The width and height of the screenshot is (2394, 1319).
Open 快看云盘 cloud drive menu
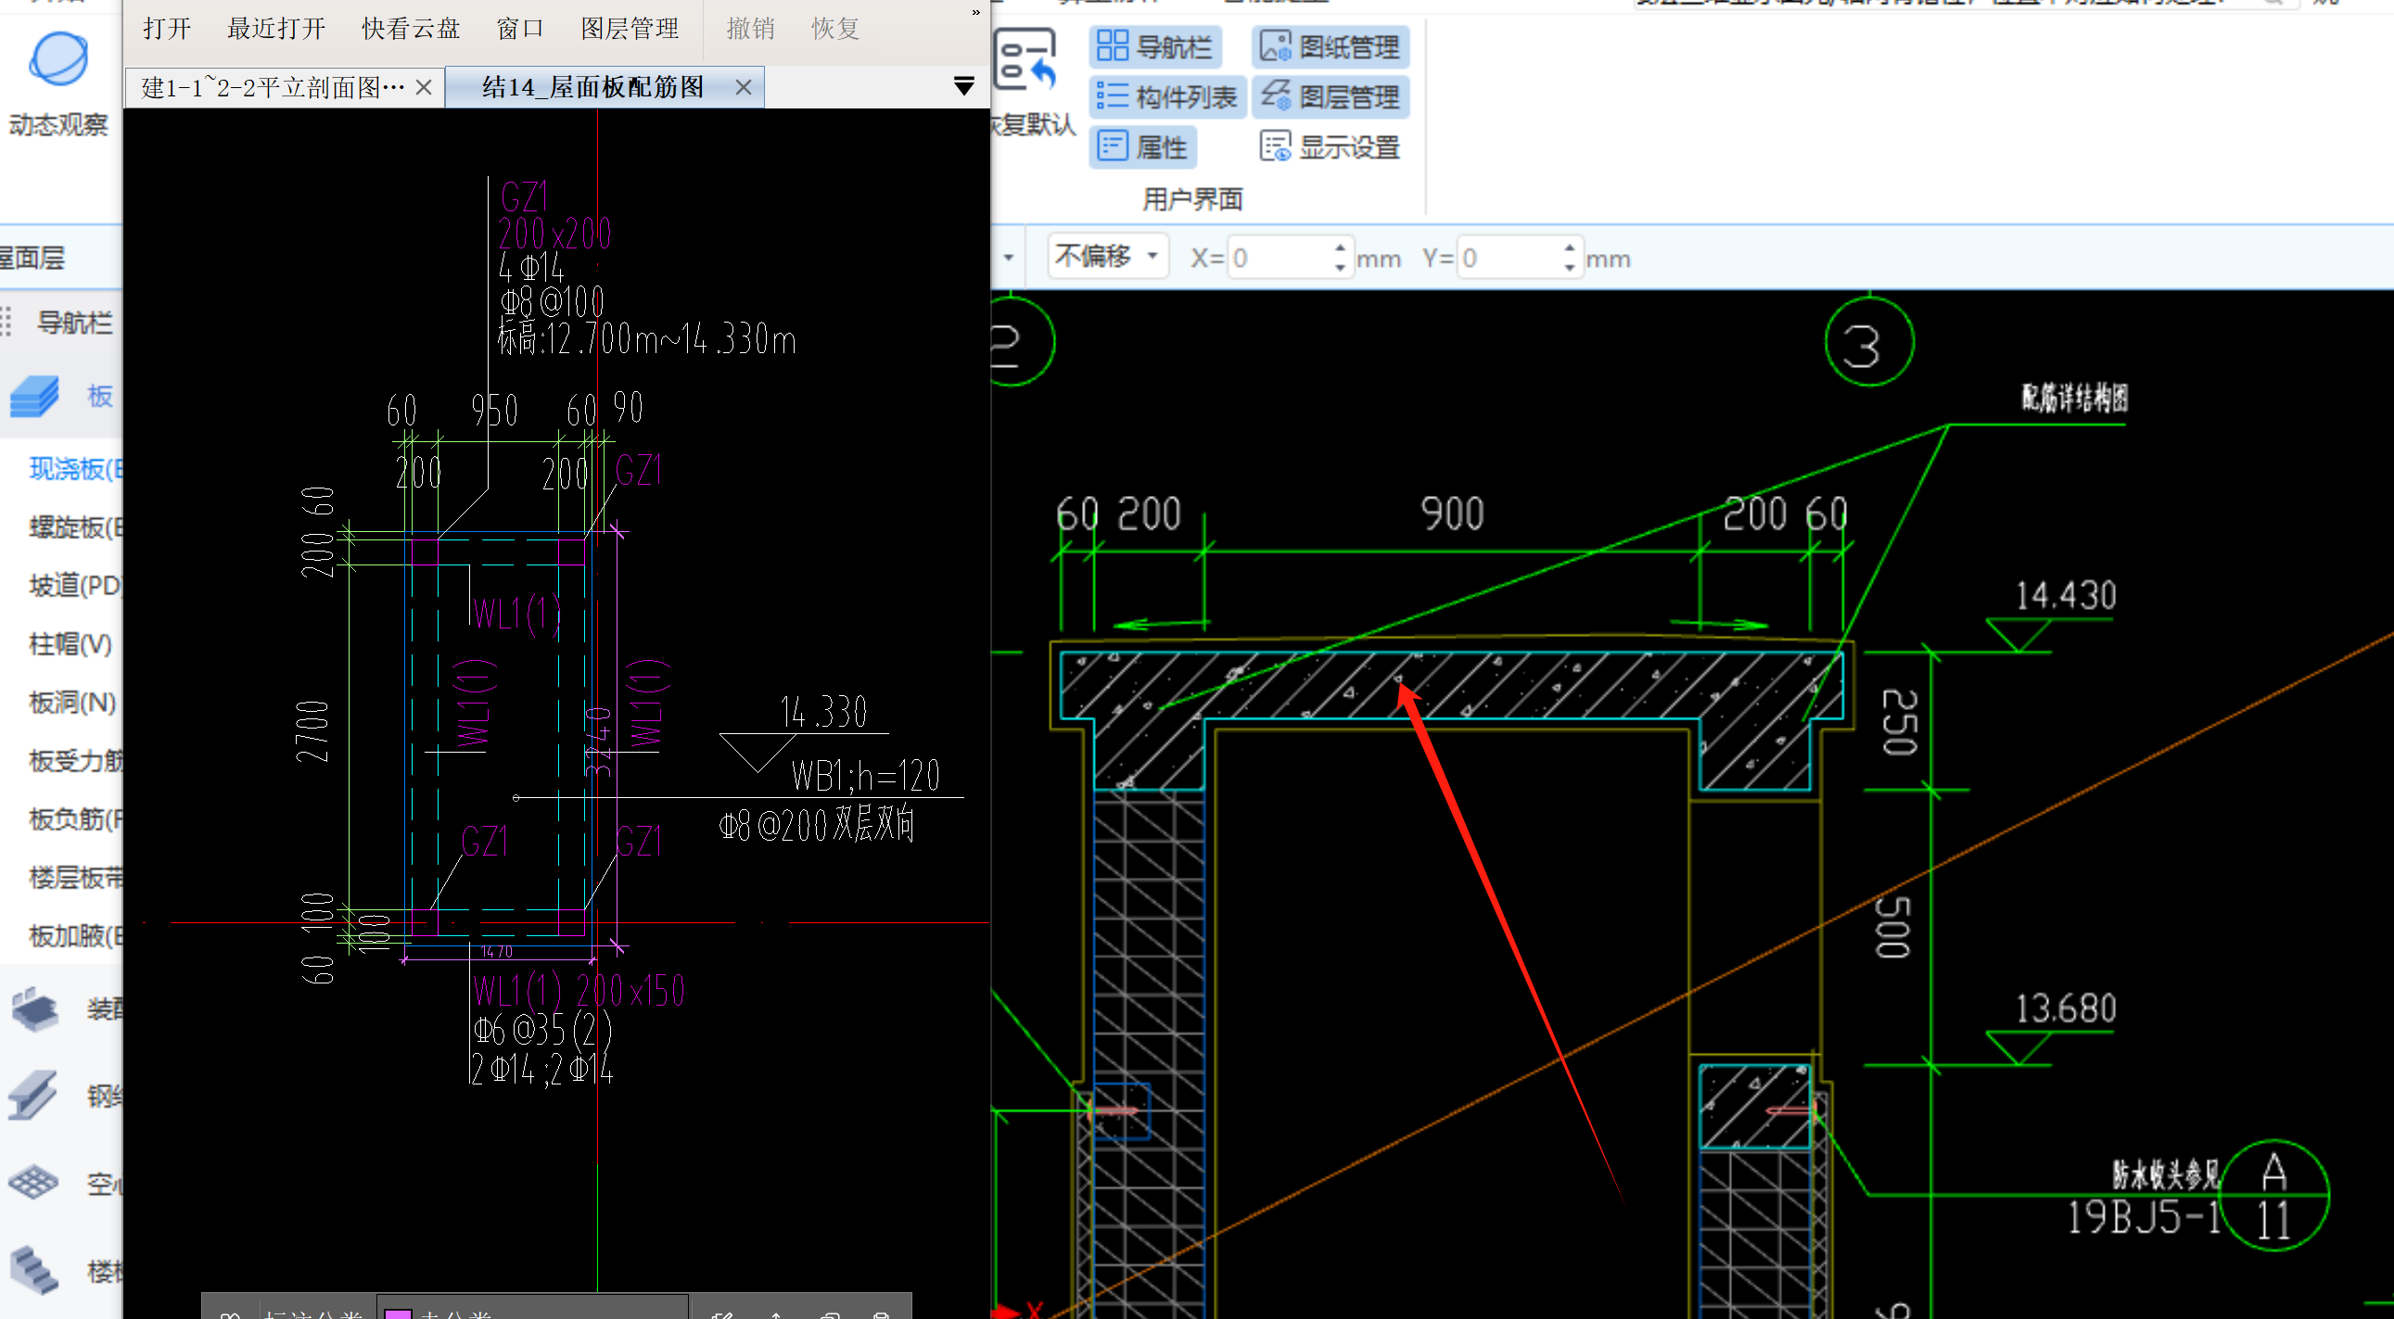[411, 29]
